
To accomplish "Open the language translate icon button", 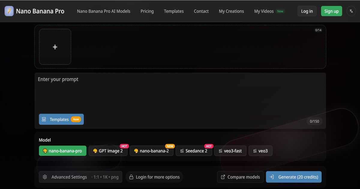I will coord(351,11).
